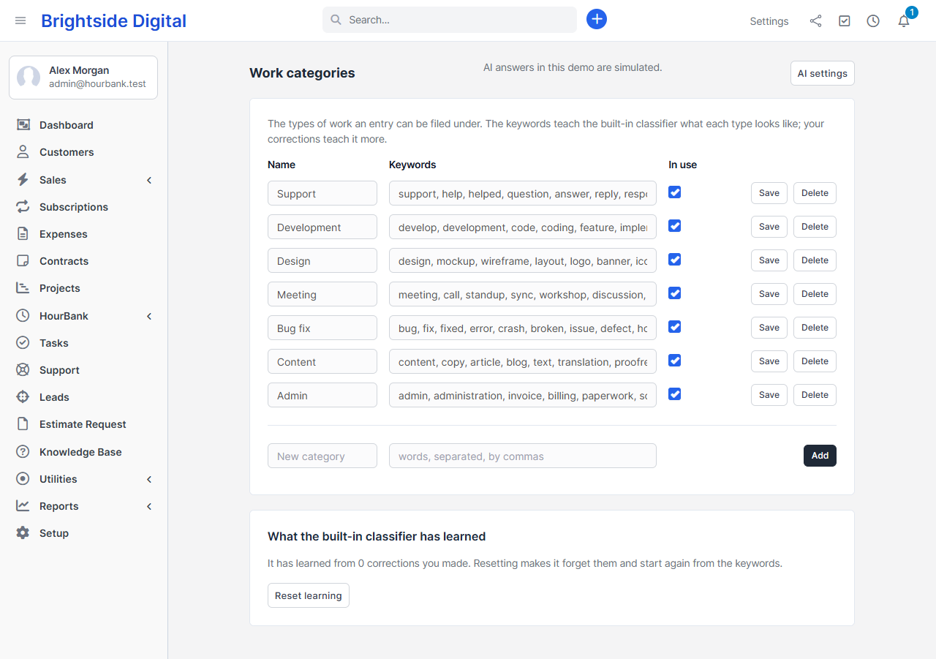Open Estimate Request in the sidebar

click(83, 424)
